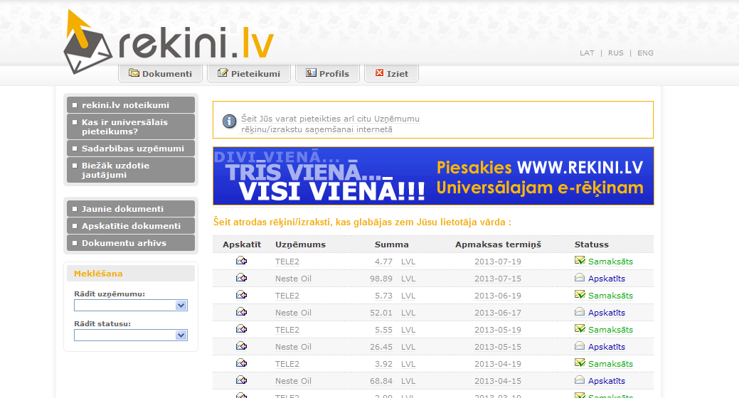This screenshot has height=398, width=739.
Task: Click viewed envelope icon in 2013-07-15 row
Action: click(580, 277)
